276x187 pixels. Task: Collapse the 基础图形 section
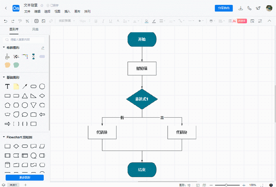[x=4, y=77]
